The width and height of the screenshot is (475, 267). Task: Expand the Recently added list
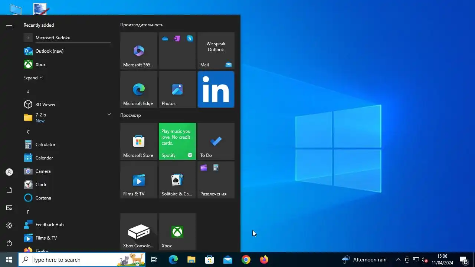[33, 78]
